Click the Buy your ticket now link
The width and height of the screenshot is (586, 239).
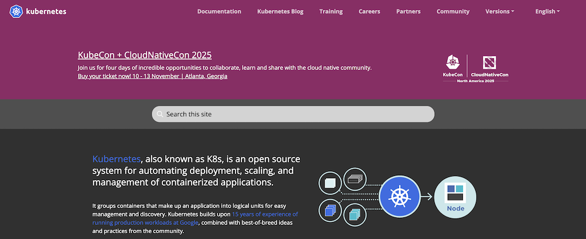pyautogui.click(x=152, y=76)
